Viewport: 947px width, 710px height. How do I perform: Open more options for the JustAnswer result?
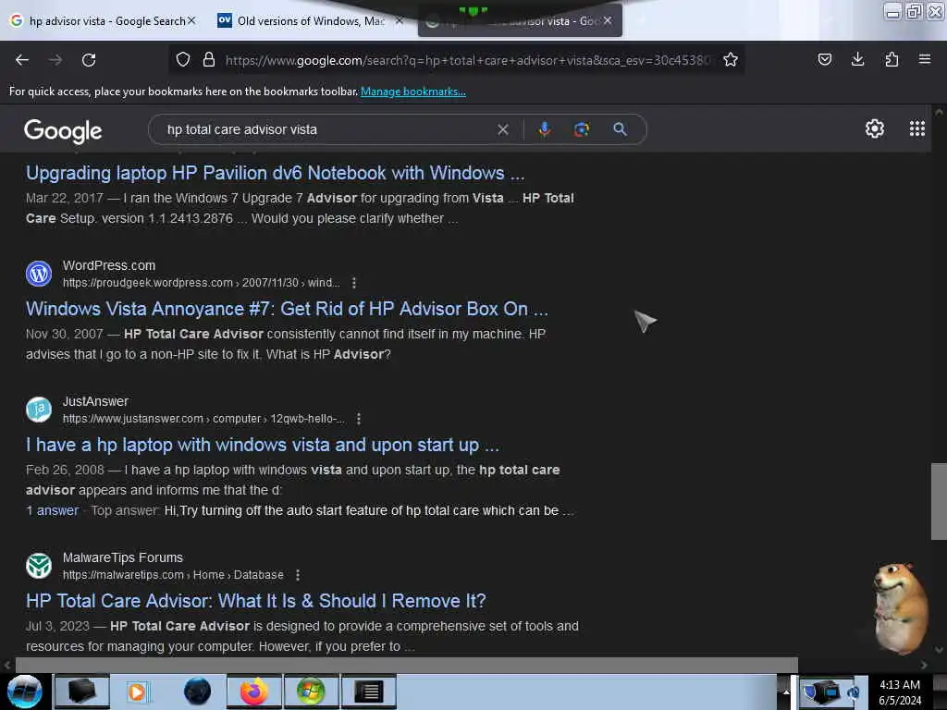pos(359,419)
